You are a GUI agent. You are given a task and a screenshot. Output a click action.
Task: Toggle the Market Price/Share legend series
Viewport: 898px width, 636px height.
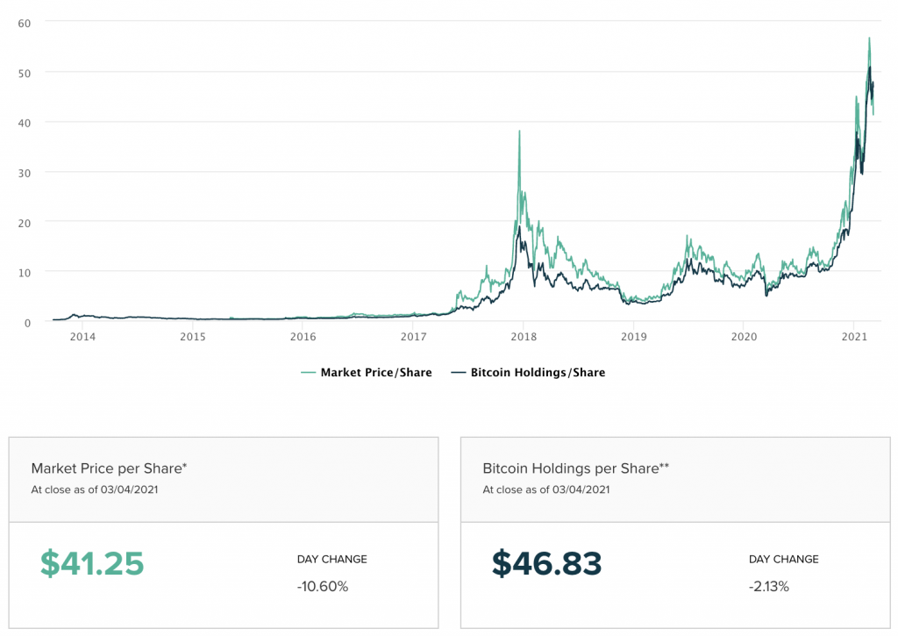point(375,372)
